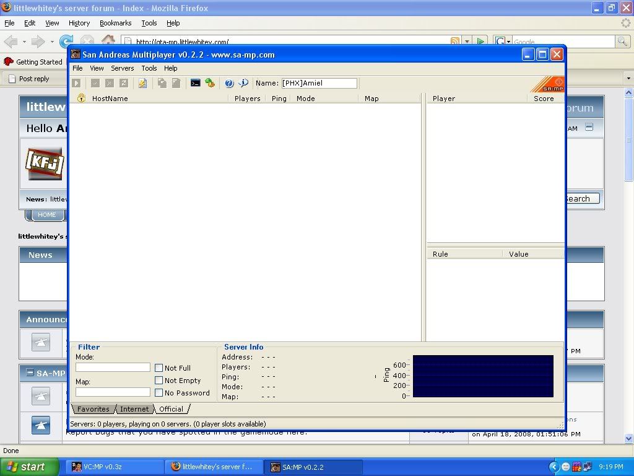The width and height of the screenshot is (634, 476).
Task: Click the Server Properties toolbar icon
Action: (176, 83)
